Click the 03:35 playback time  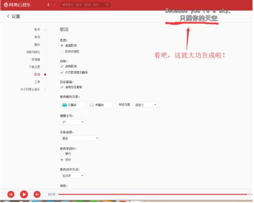(x=52, y=195)
